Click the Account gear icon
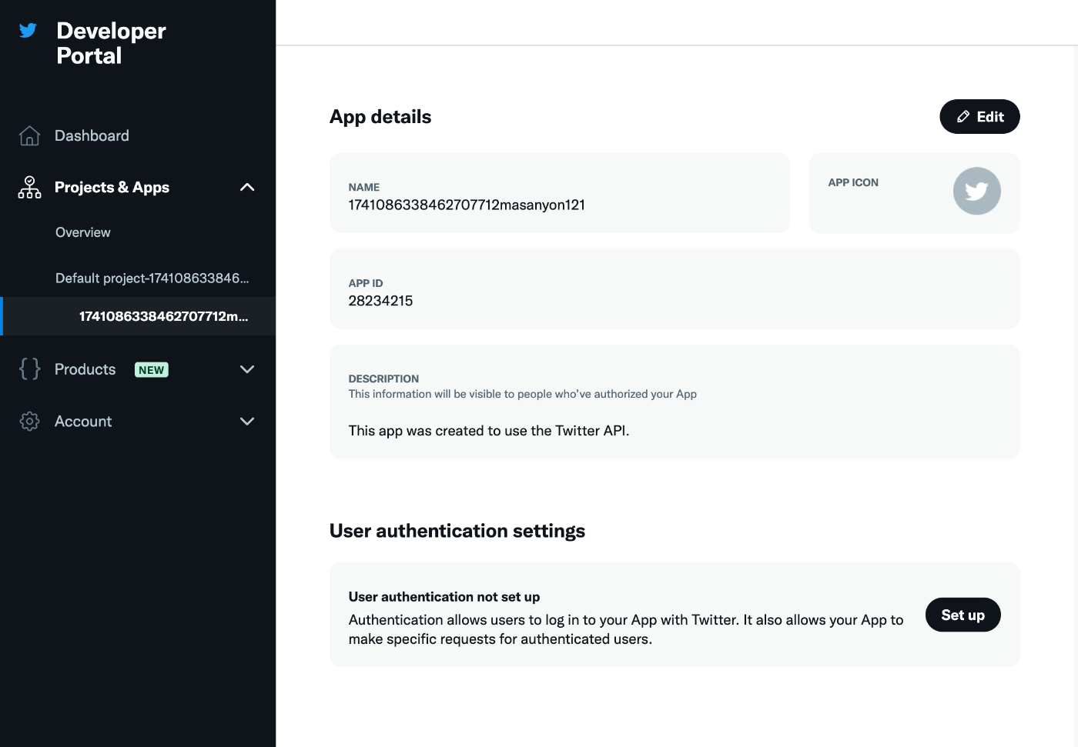This screenshot has height=747, width=1078. (x=29, y=422)
